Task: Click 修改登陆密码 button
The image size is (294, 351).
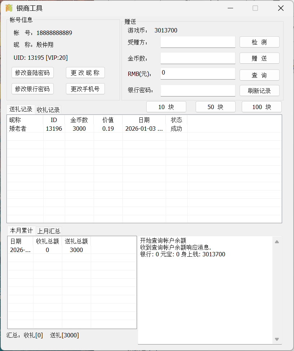Action: [33, 72]
